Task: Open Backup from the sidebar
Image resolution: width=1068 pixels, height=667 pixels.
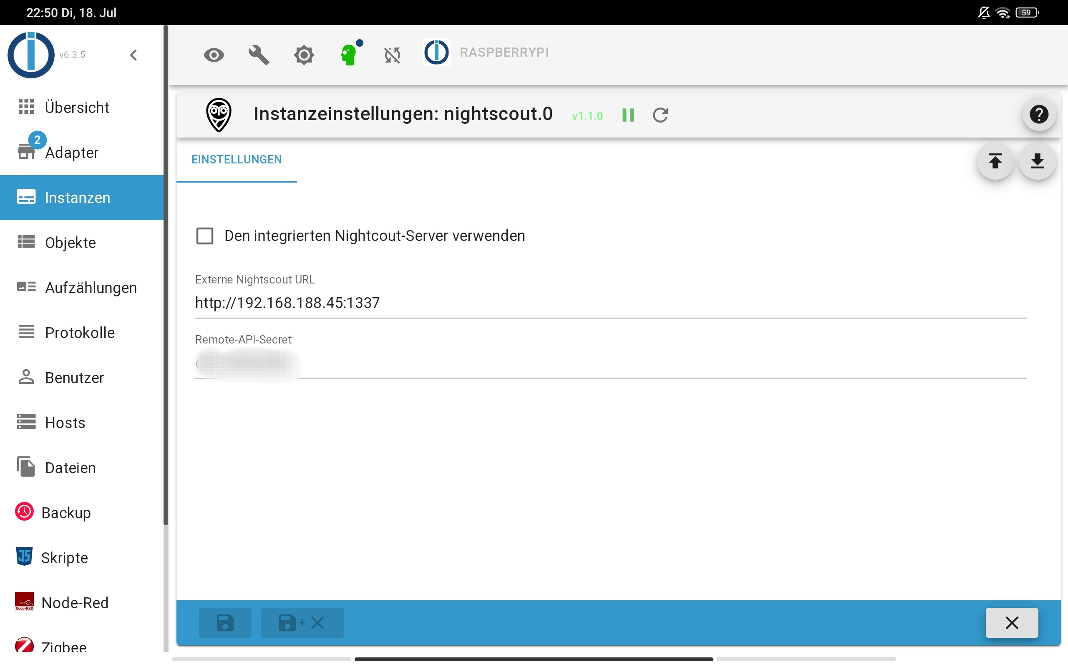Action: (x=65, y=513)
